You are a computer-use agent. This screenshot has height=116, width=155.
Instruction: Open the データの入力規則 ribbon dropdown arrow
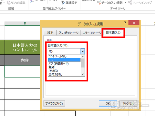click(126, 3)
